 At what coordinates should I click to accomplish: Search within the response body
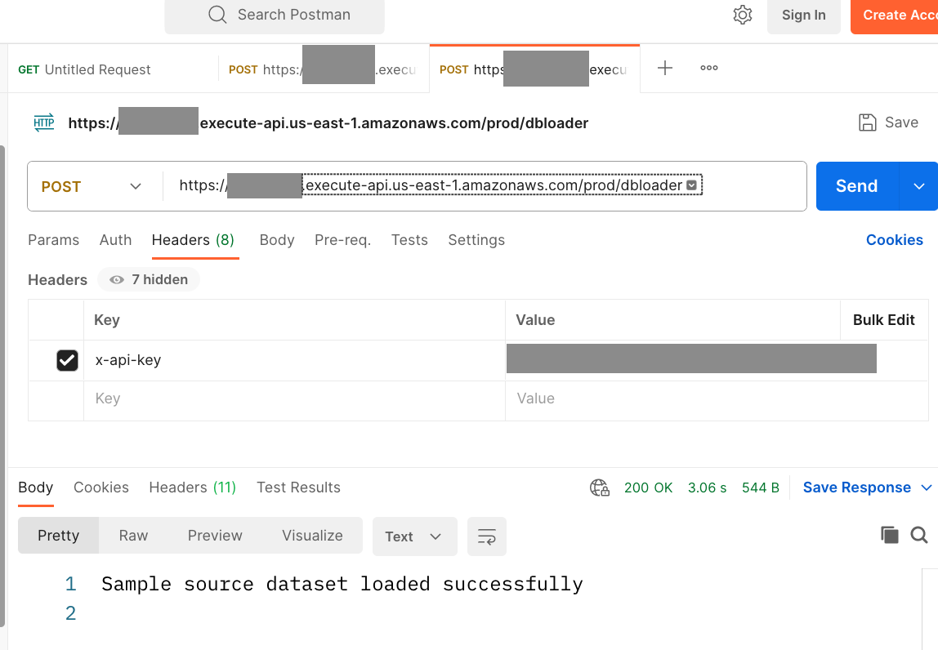coord(919,535)
